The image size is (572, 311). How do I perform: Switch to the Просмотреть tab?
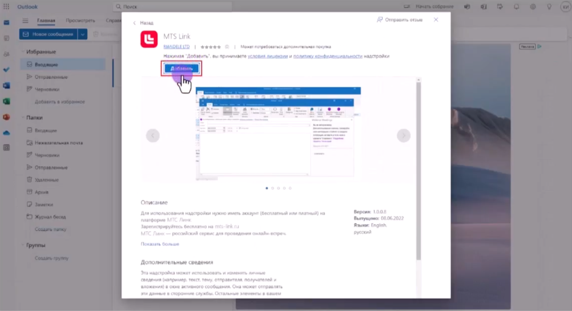point(80,20)
